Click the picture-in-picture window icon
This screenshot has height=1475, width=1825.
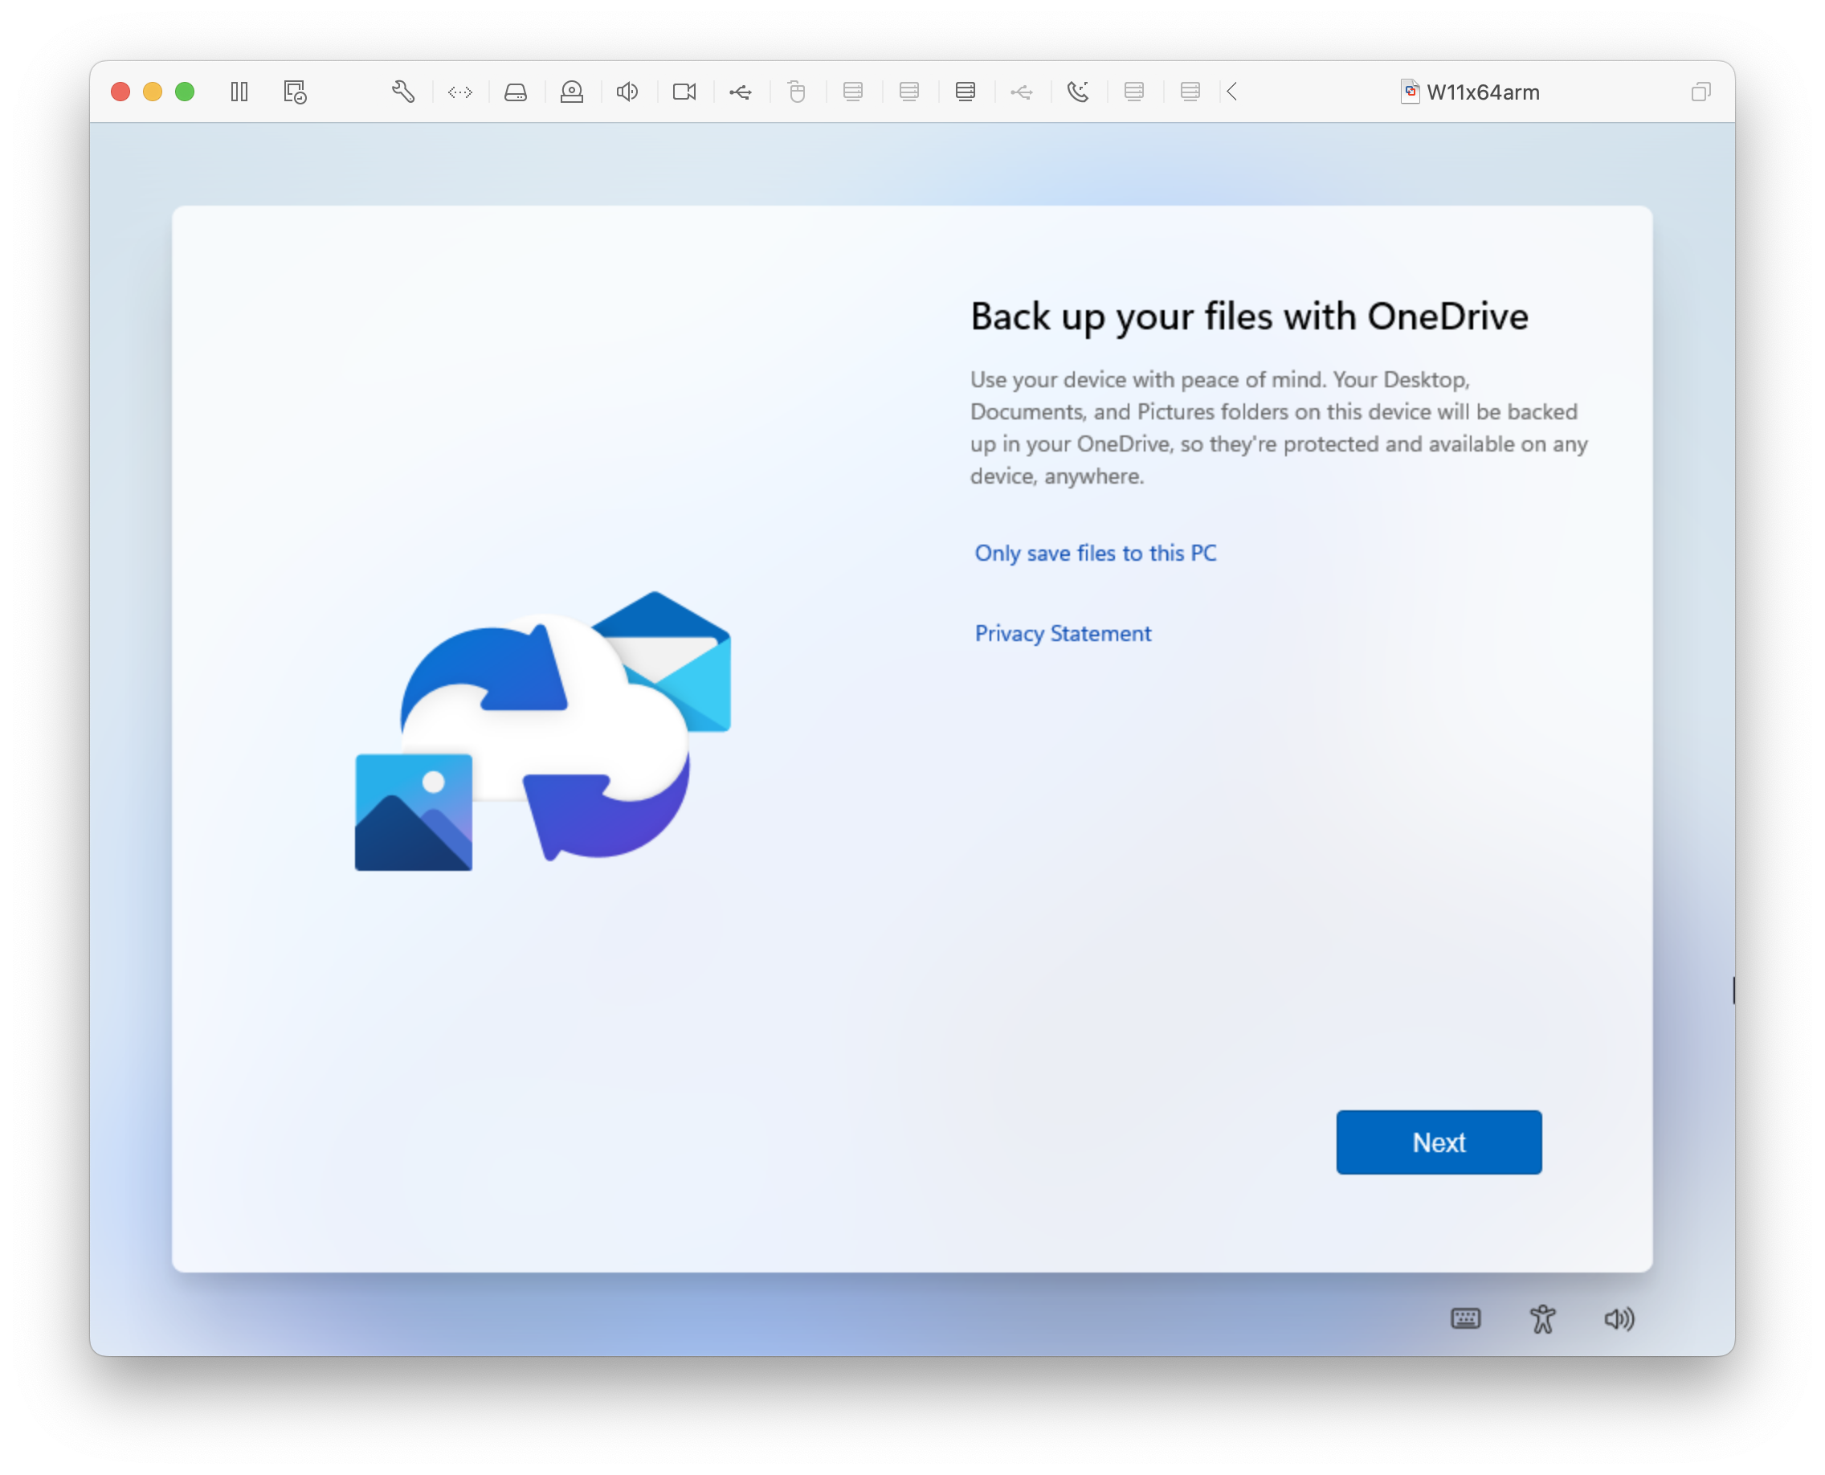[1702, 92]
